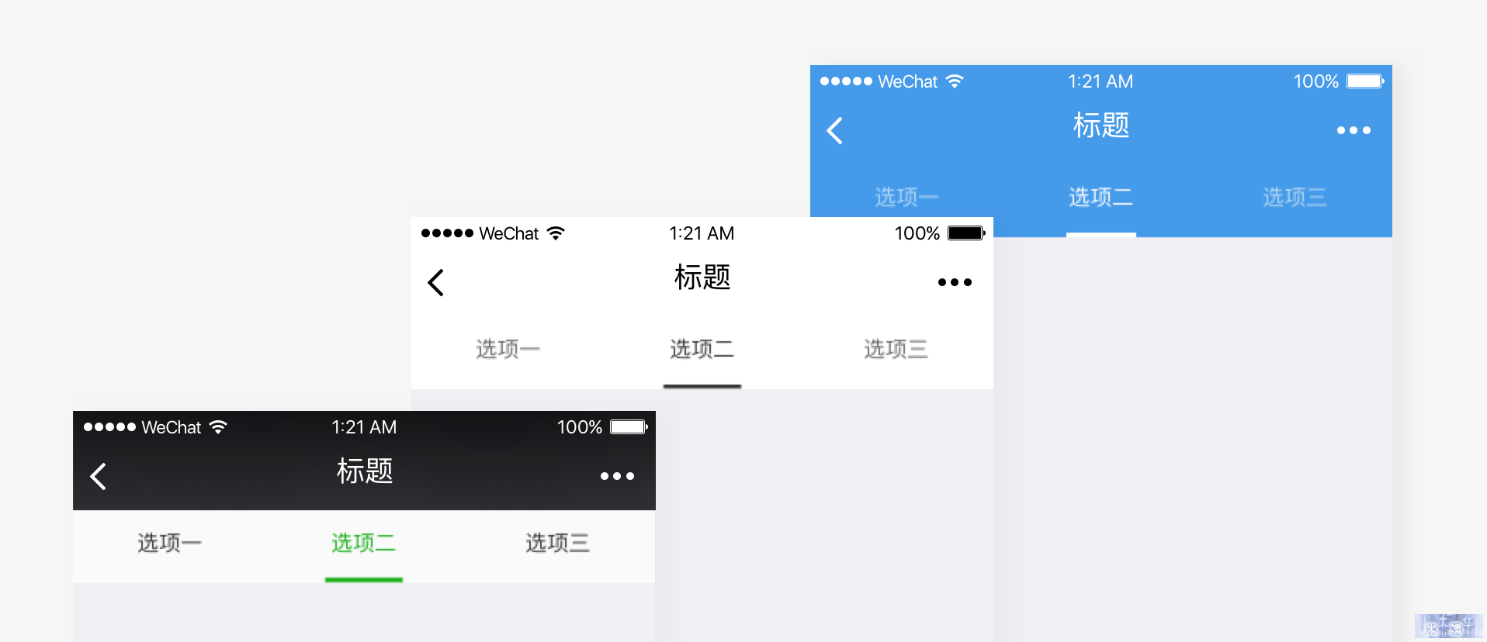Open the three-dot menu in dark header

[x=617, y=476]
